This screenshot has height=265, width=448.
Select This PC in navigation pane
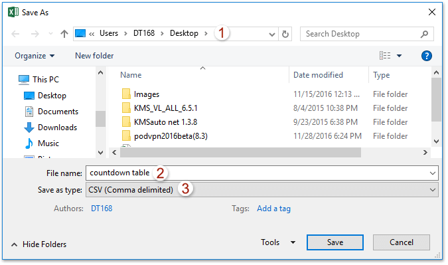pyautogui.click(x=39, y=80)
